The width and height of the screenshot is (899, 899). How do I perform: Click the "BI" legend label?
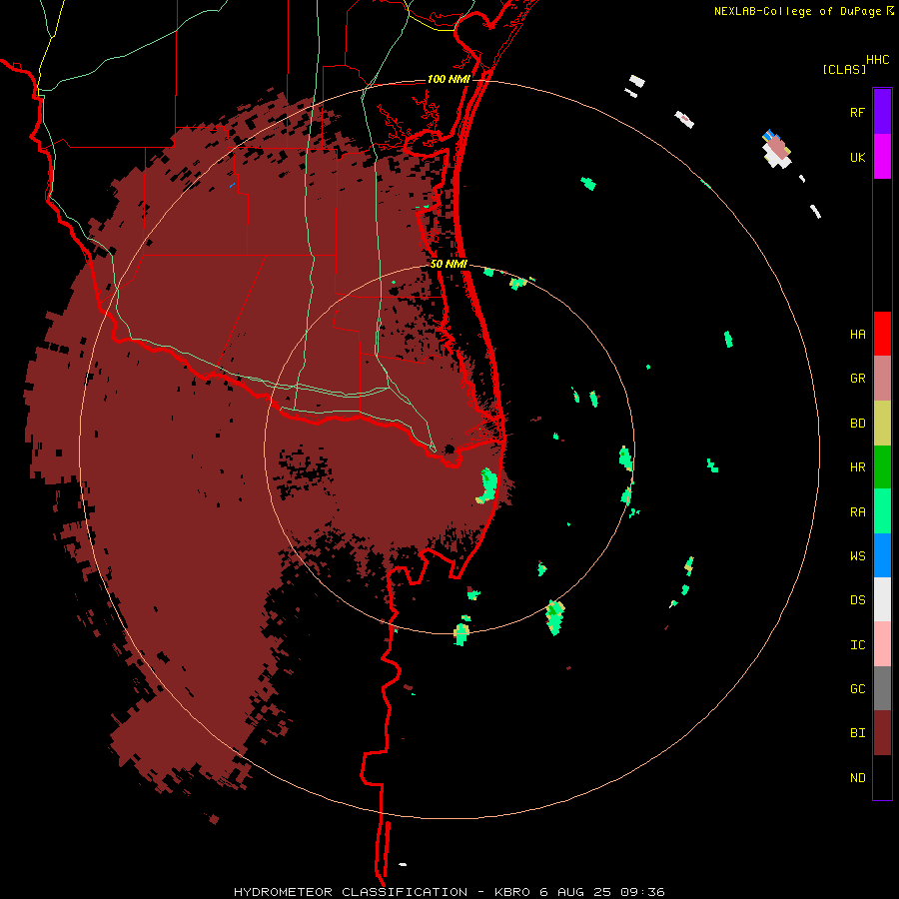857,733
